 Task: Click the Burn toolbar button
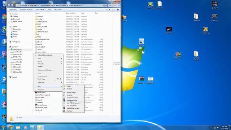(x=49, y=10)
